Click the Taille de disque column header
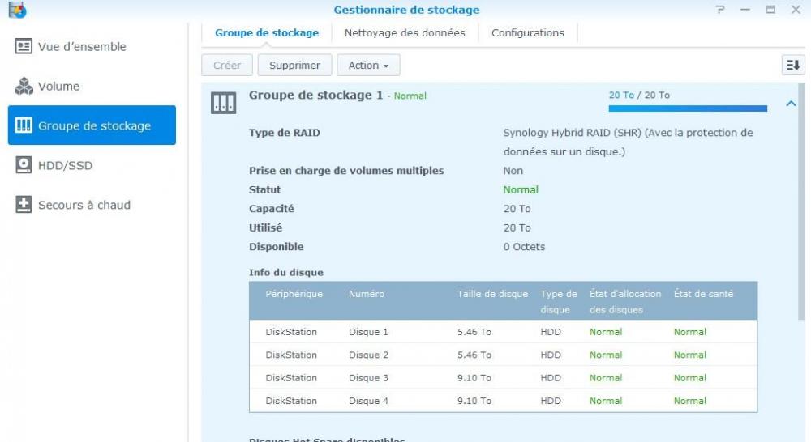The image size is (811, 442). coord(492,294)
